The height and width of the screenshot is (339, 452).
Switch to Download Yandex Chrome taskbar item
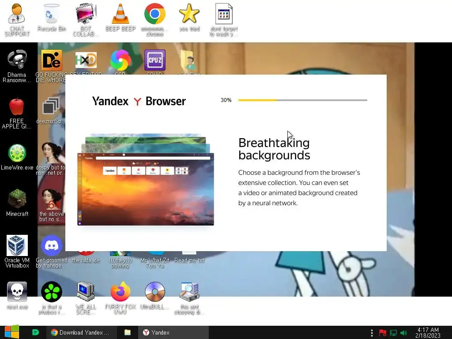tap(81, 332)
